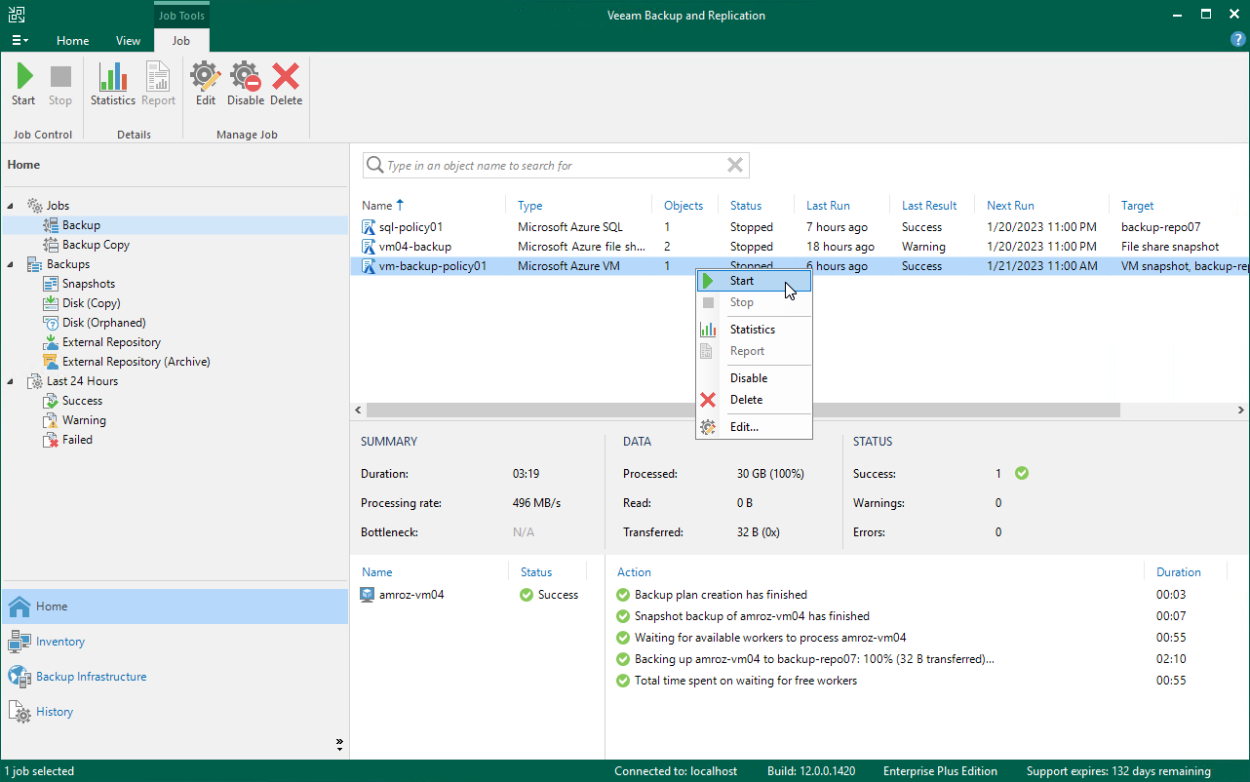This screenshot has width=1250, height=782.
Task: Select Success under Last 24 Hours
Action: (82, 401)
